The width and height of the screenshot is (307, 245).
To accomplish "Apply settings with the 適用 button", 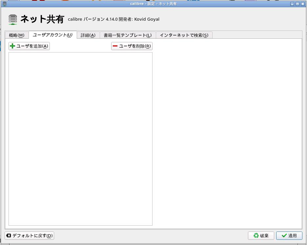I will coord(289,235).
